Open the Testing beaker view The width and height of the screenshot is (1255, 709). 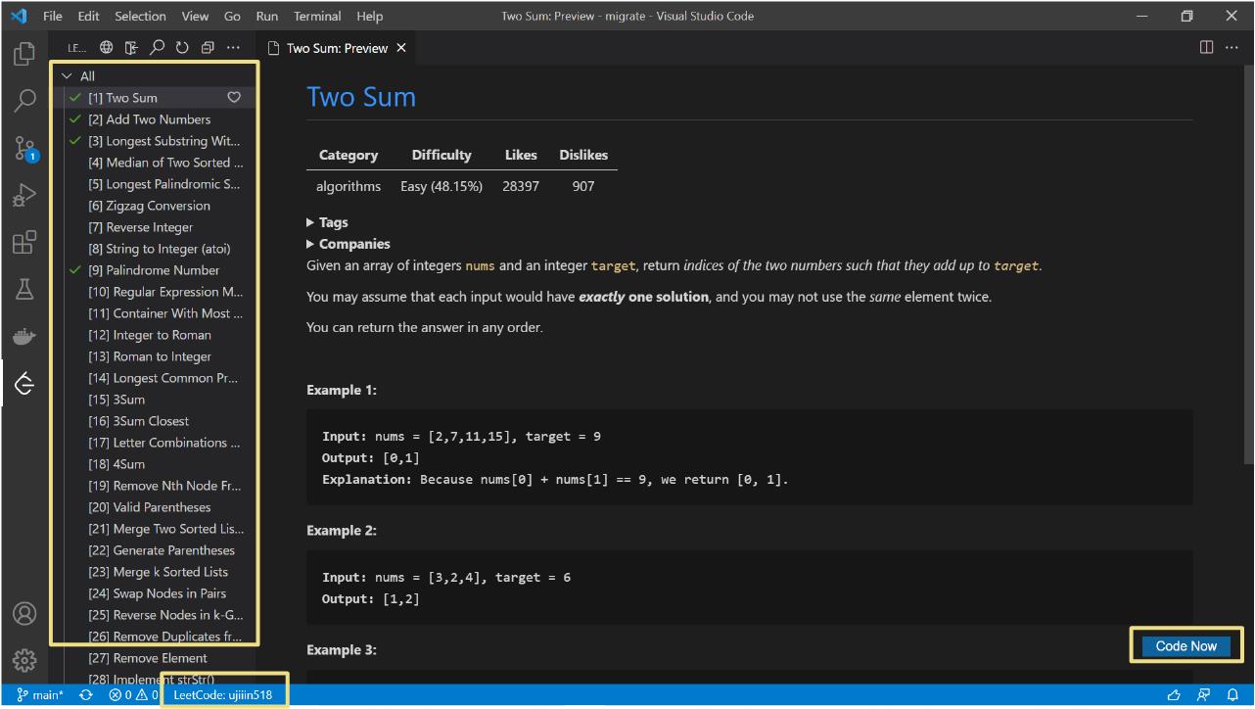(24, 289)
